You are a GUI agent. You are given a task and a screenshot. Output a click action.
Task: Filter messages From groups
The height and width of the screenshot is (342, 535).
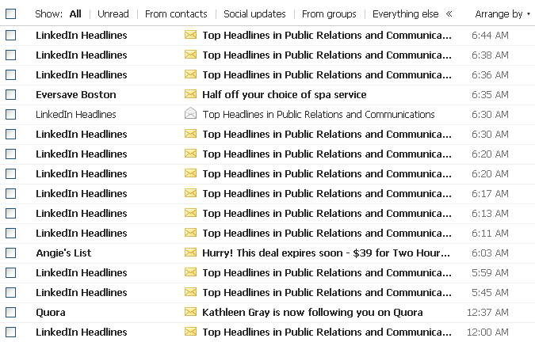329,14
